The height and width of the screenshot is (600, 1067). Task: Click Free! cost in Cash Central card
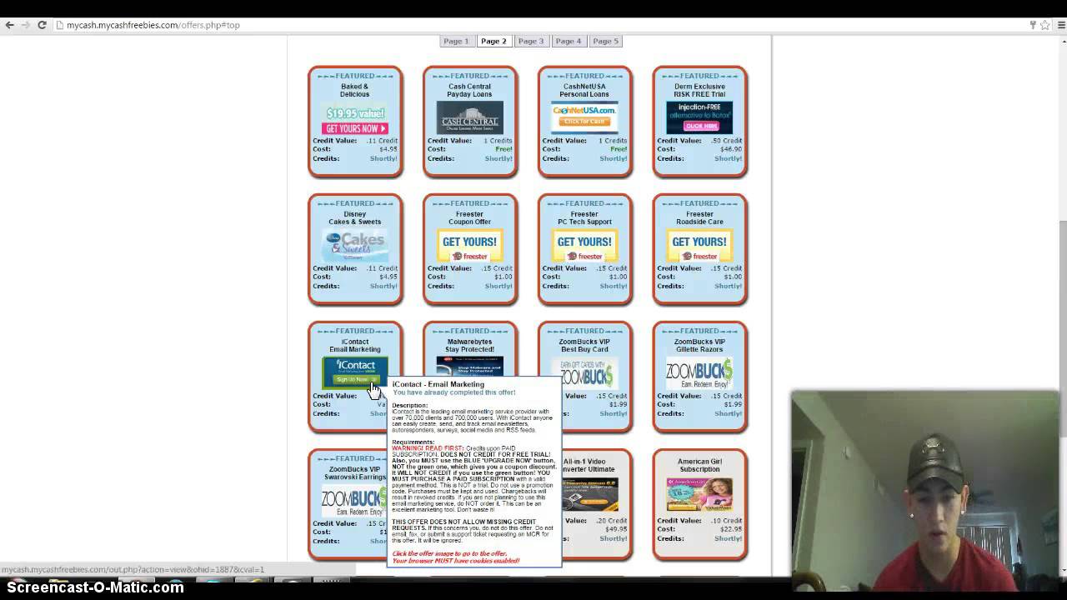click(x=503, y=149)
